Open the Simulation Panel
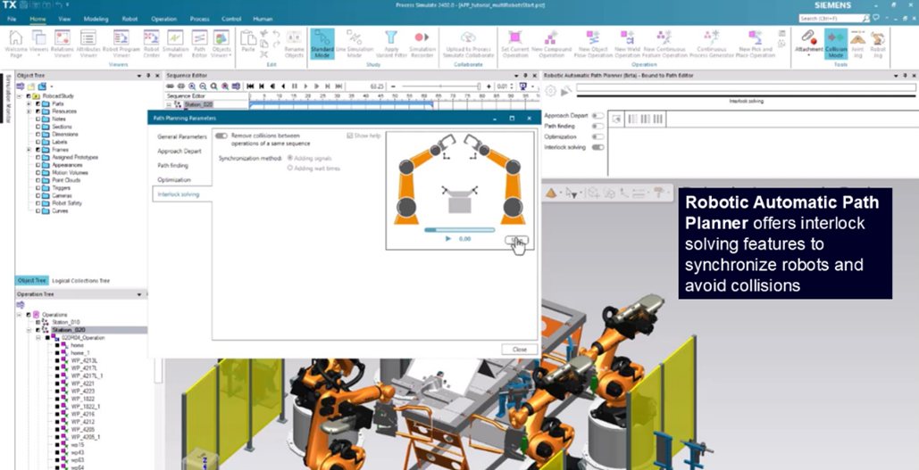The image size is (919, 470). [176, 44]
